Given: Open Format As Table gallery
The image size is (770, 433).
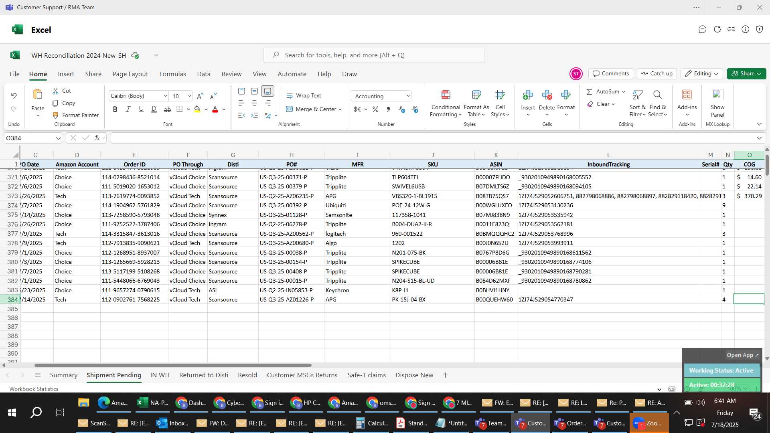Looking at the screenshot, I should pos(476,103).
